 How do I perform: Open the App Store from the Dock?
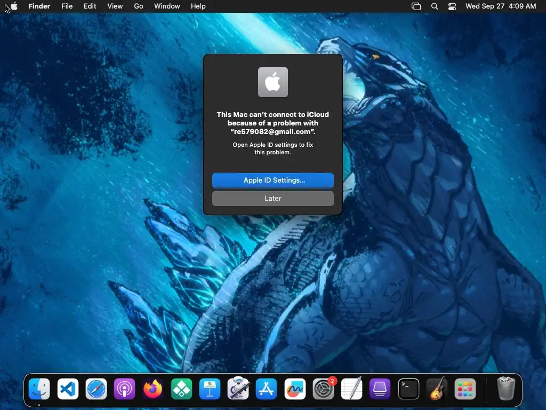coord(267,389)
